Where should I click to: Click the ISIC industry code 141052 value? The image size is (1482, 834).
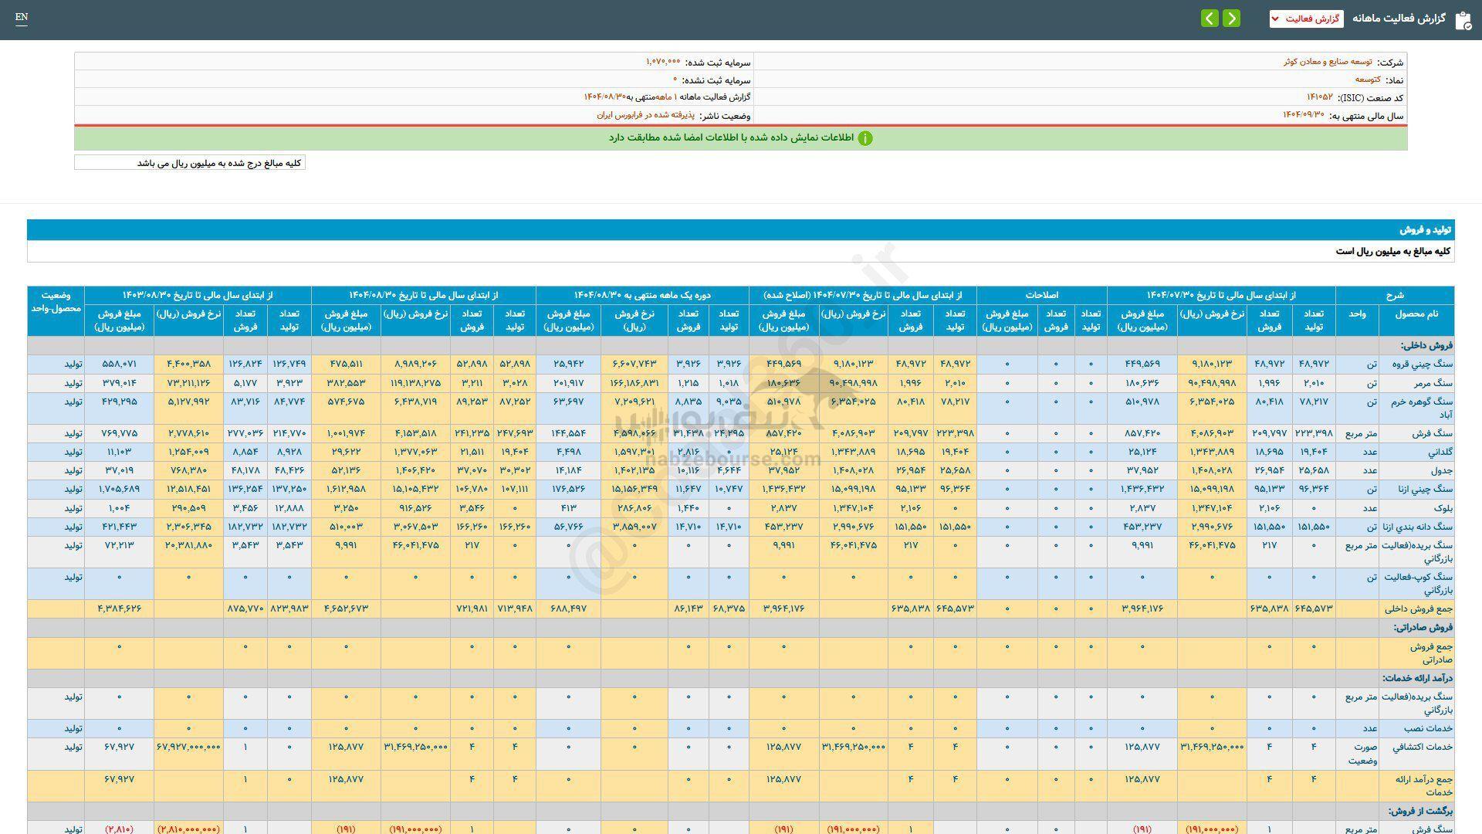(1319, 97)
